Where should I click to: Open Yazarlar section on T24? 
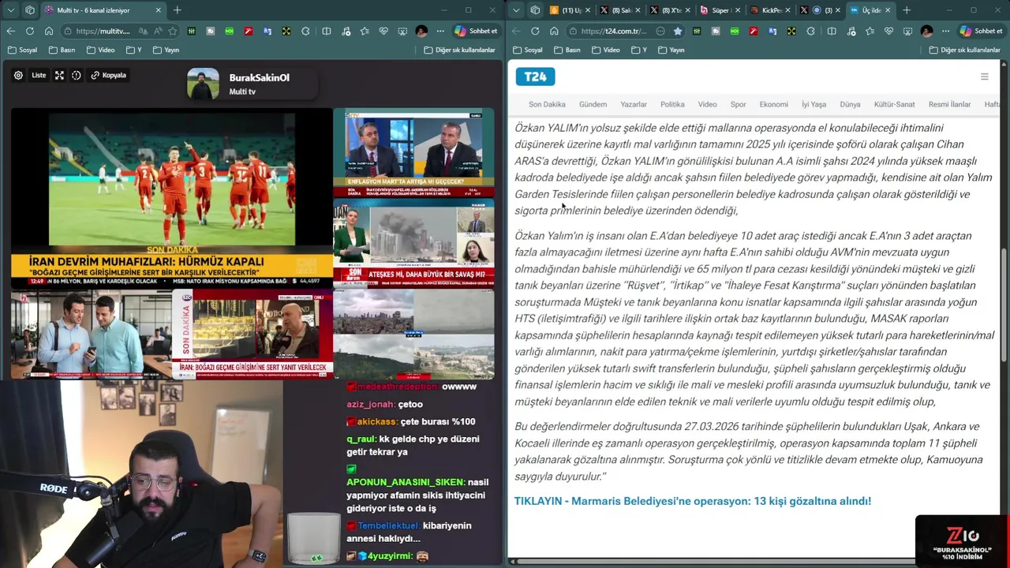[x=634, y=104]
